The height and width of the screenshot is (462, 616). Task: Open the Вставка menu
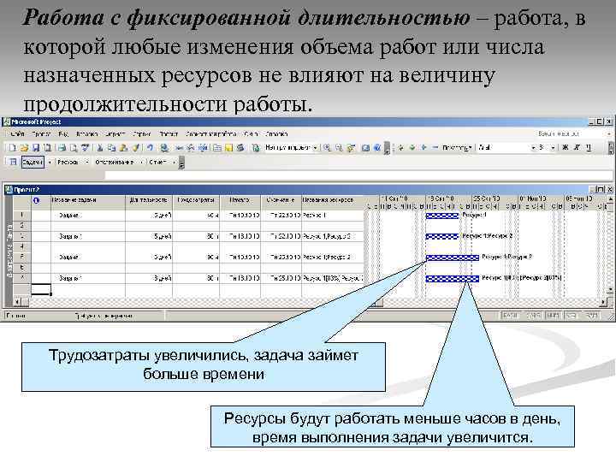pos(86,134)
